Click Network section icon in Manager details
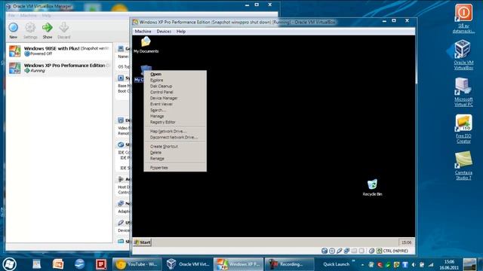This screenshot has height=271, width=483. point(121,203)
